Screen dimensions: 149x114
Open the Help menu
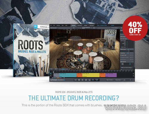click(x=66, y=26)
